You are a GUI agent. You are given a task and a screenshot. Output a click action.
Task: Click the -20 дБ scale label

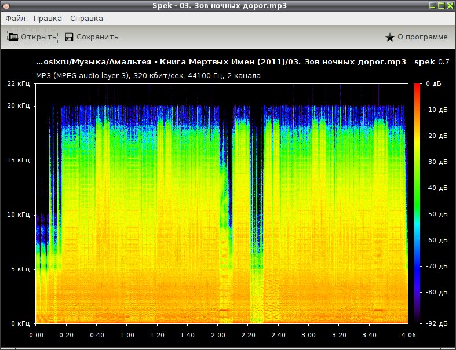[436, 136]
